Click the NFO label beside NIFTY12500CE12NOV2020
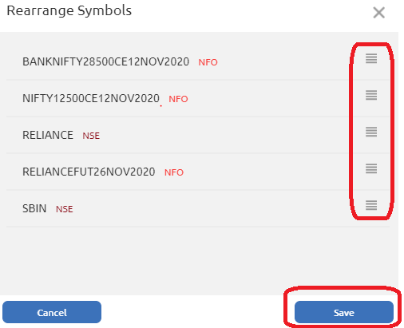The height and width of the screenshot is (328, 404). [178, 99]
